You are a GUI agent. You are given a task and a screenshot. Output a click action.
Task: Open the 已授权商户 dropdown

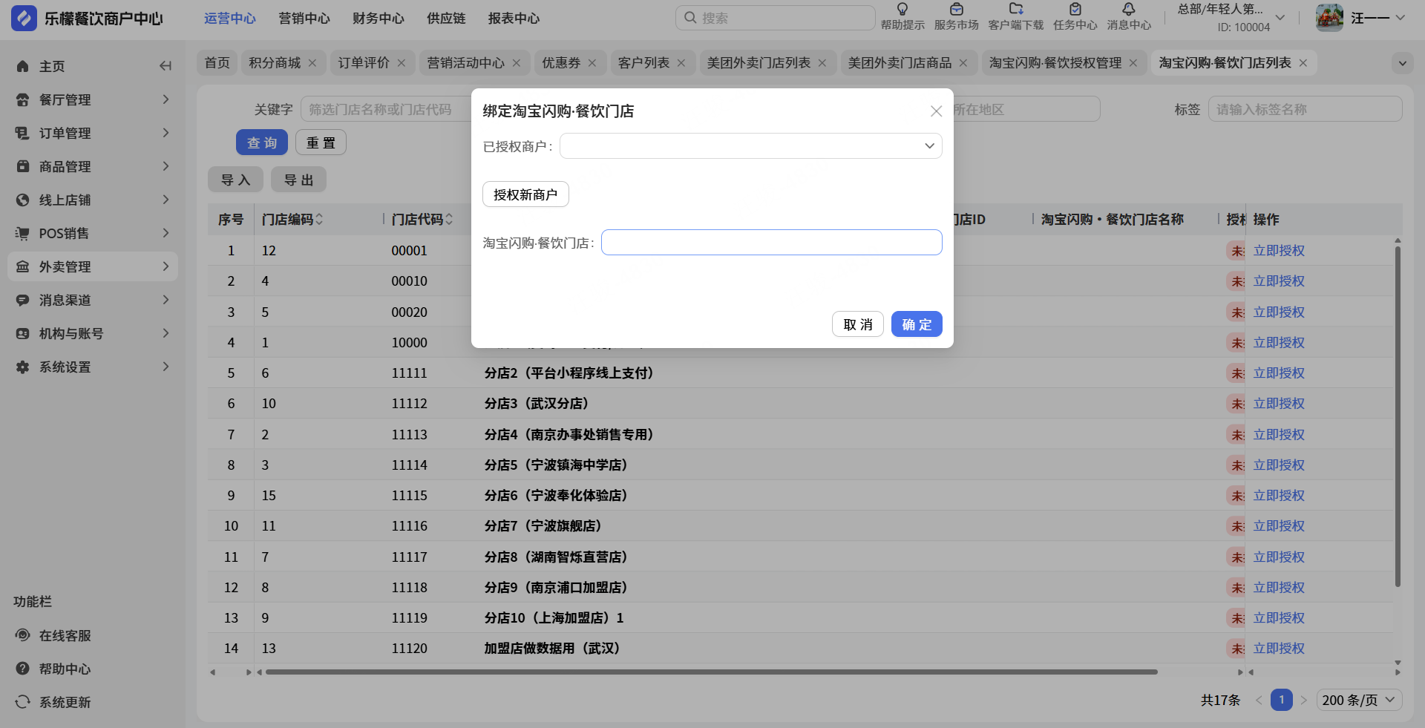tap(750, 146)
